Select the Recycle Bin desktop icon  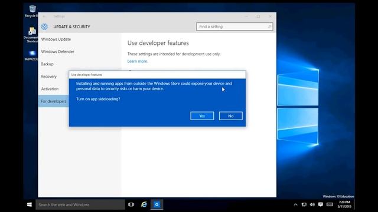coord(32,11)
